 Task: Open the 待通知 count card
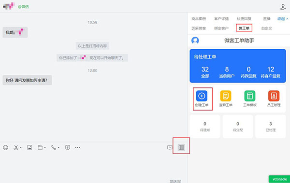tap(205, 127)
